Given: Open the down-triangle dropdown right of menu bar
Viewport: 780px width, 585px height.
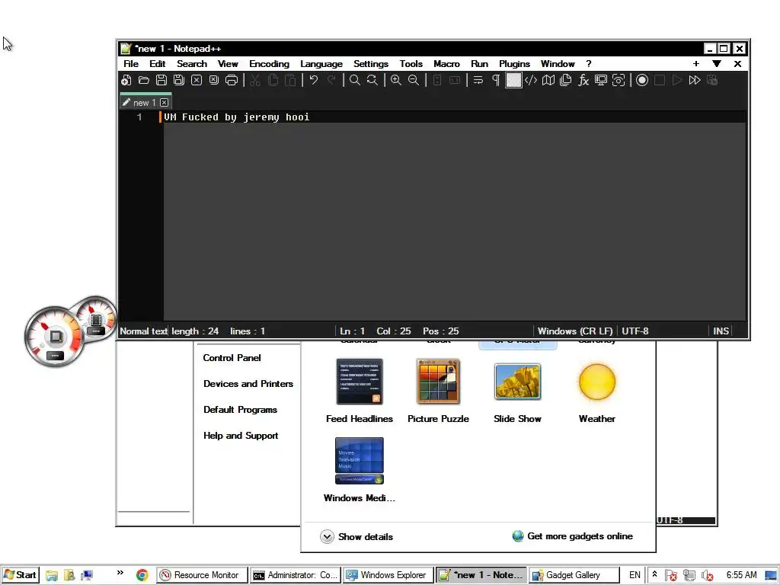Looking at the screenshot, I should pyautogui.click(x=716, y=64).
